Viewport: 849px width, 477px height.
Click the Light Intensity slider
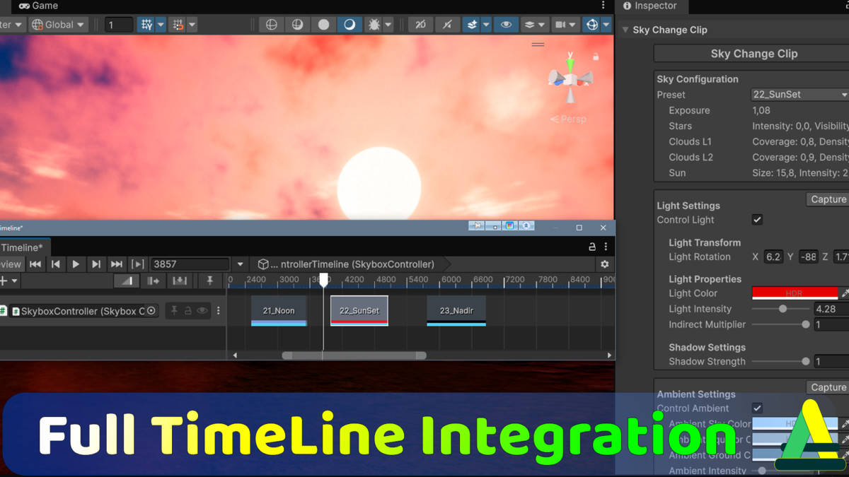pos(780,309)
